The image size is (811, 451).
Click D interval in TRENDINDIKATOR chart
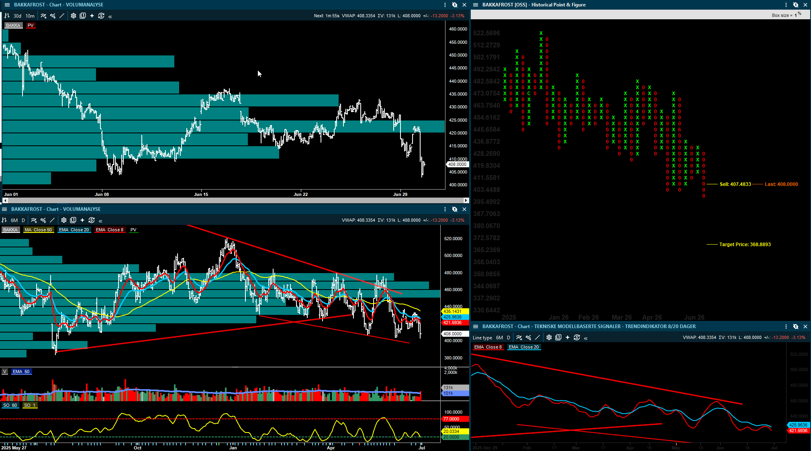tap(509, 338)
